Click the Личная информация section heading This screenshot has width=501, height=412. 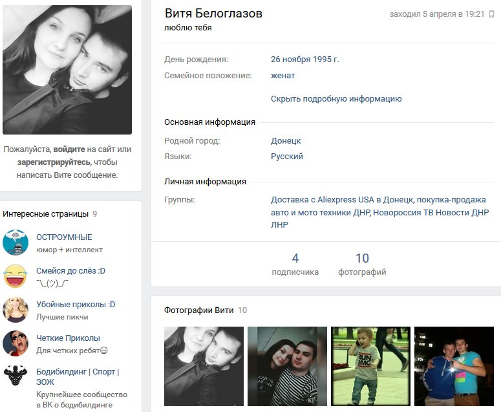click(x=205, y=182)
